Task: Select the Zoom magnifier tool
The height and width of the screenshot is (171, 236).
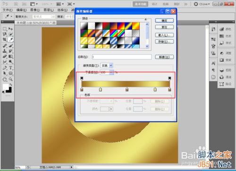Action: point(11,79)
